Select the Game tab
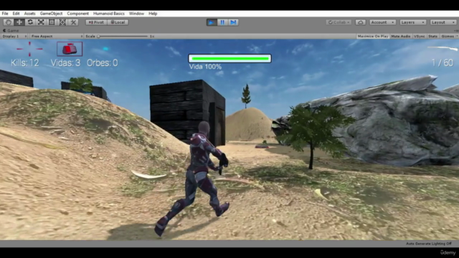 pyautogui.click(x=11, y=30)
